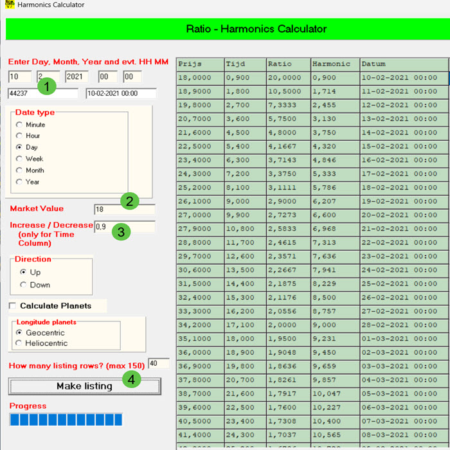Select Prijs cell 19,8000
450x450 pixels.
point(201,105)
